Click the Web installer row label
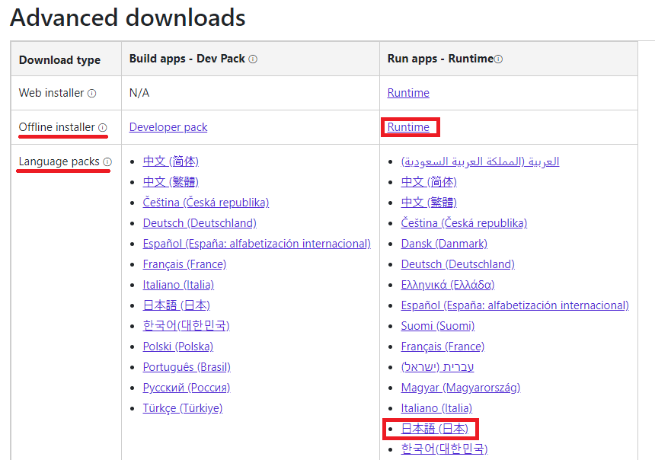Screen dimensions: 655x460 click(x=51, y=93)
